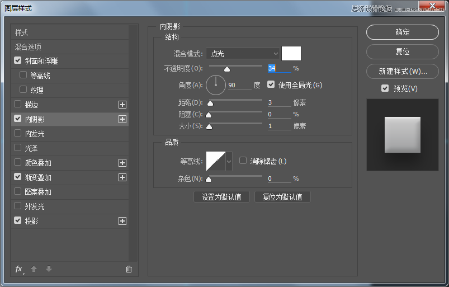This screenshot has width=449, height=287.
Task: Add another 投影 effect with plus icon
Action: (x=122, y=221)
